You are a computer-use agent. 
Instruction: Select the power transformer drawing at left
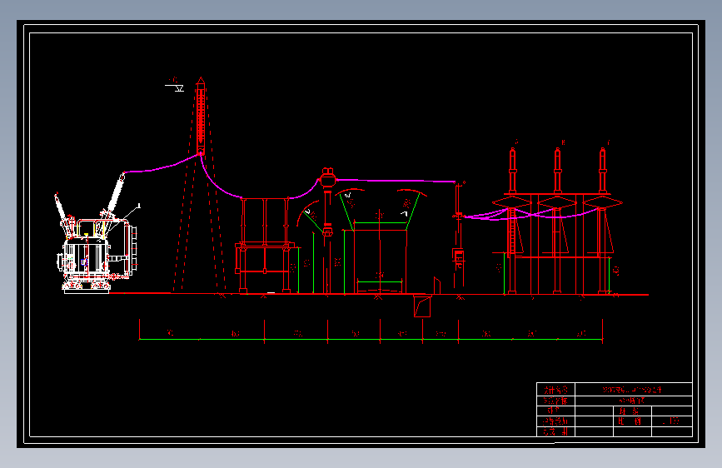[97, 233]
